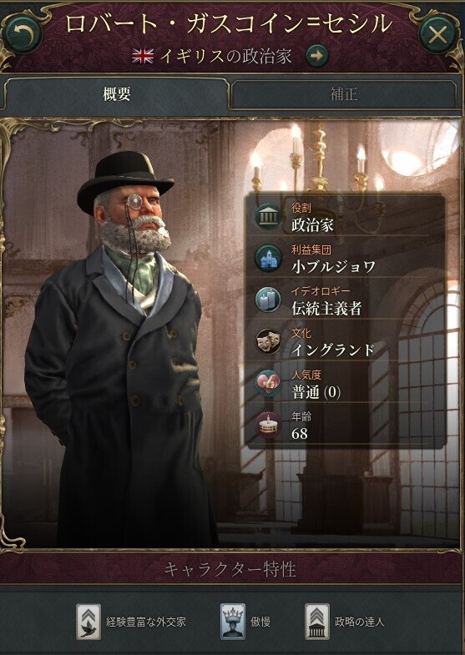The image size is (465, 655).
Task: Click the イギリスの政治家 subtitle link
Action: click(x=225, y=56)
